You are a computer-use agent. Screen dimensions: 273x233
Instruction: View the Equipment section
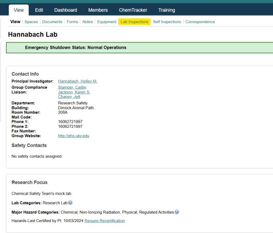pyautogui.click(x=106, y=22)
